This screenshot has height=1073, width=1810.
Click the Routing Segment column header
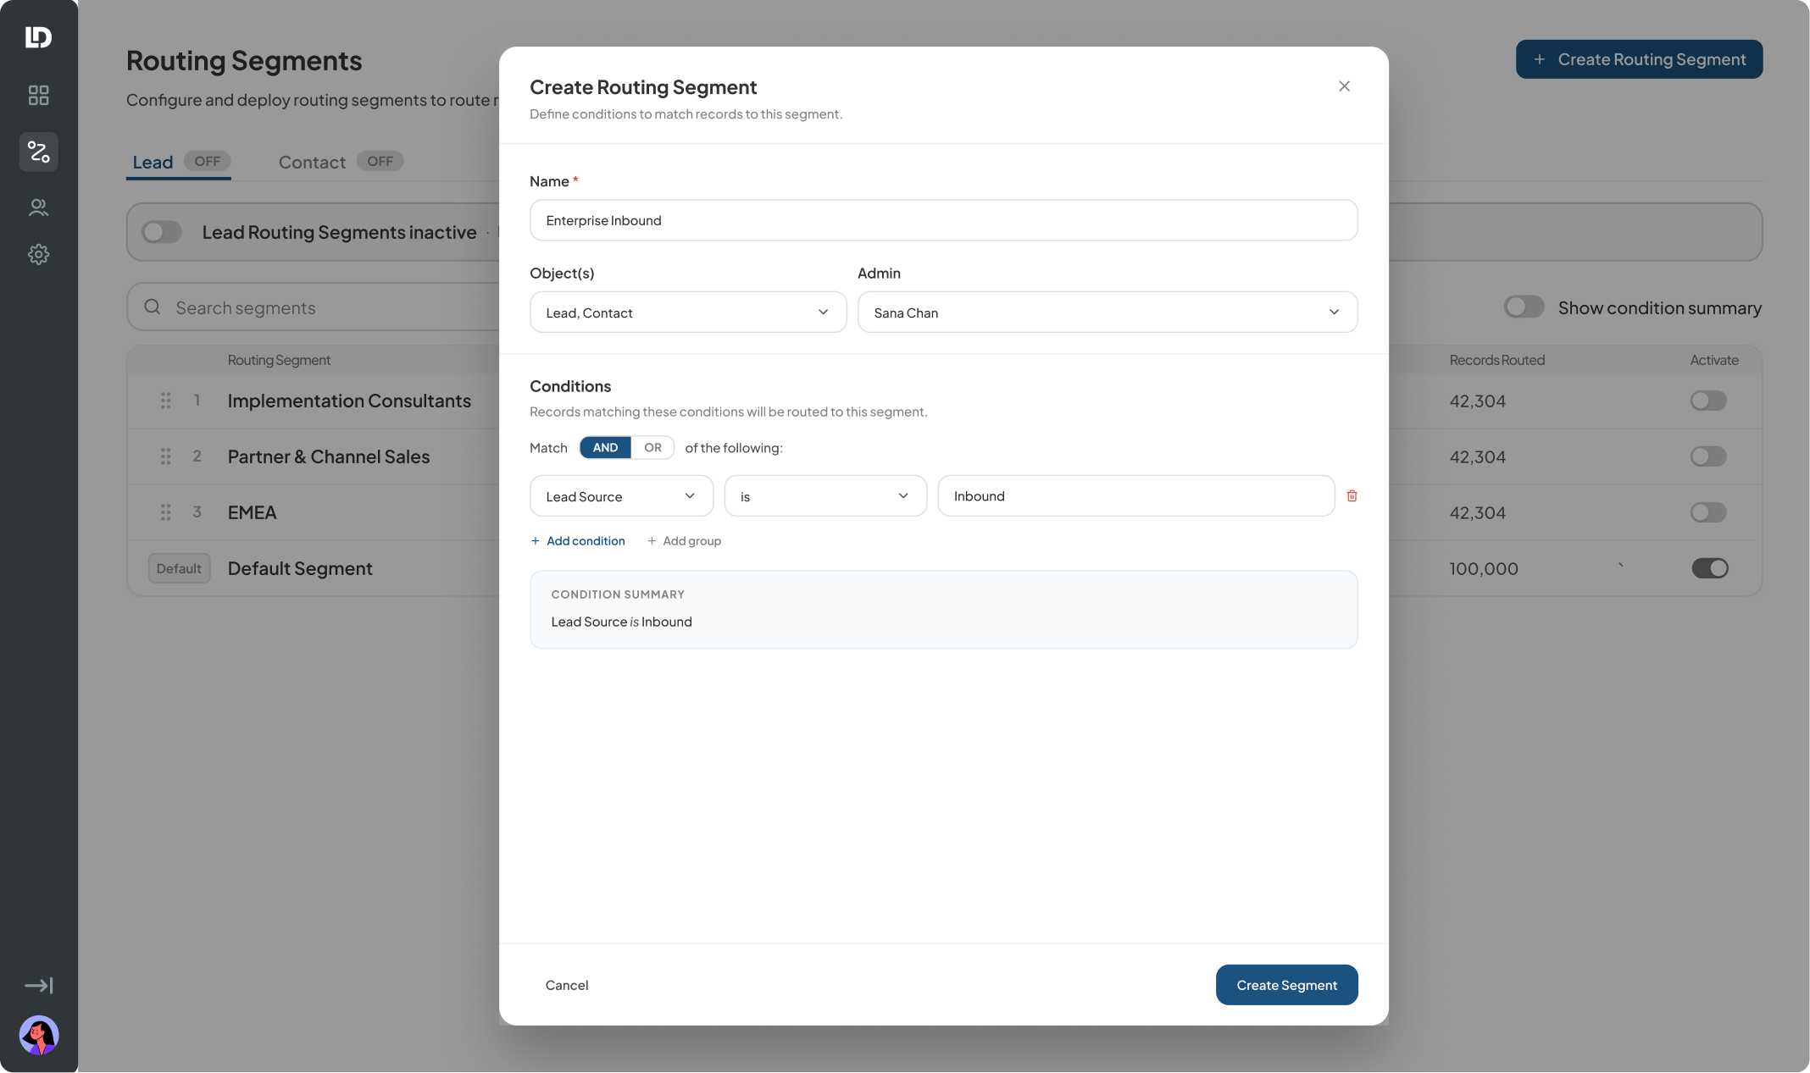coord(279,360)
